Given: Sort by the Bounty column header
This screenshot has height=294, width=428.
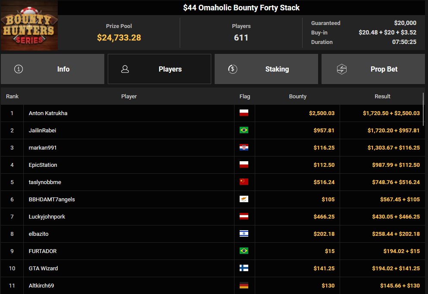Looking at the screenshot, I should point(297,97).
